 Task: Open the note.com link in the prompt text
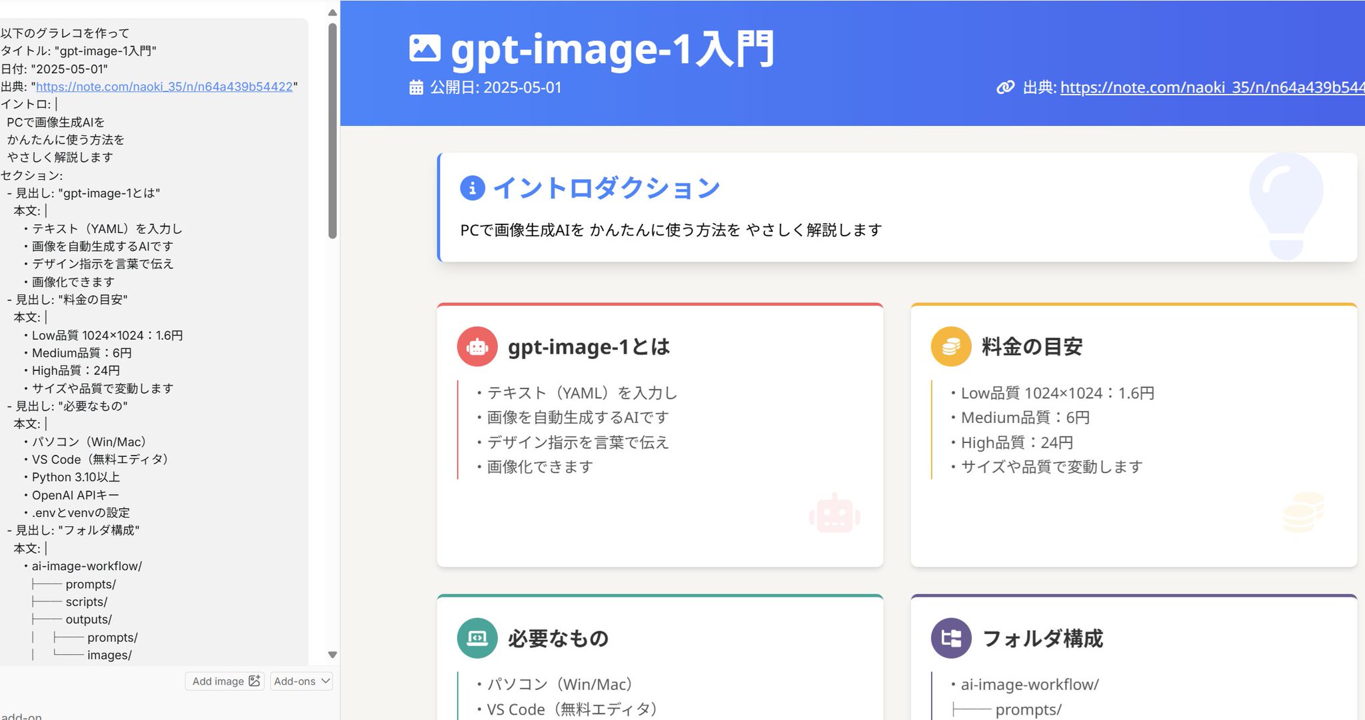[164, 87]
